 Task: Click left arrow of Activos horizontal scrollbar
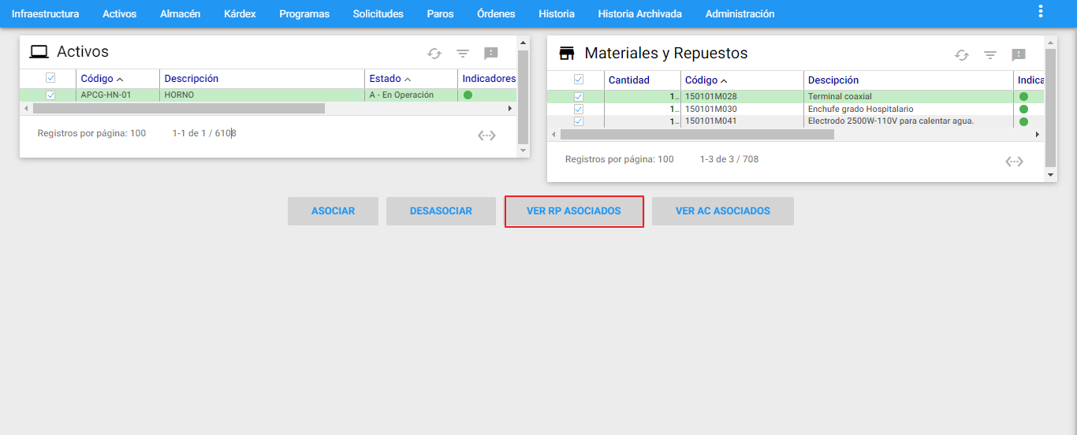(25, 108)
